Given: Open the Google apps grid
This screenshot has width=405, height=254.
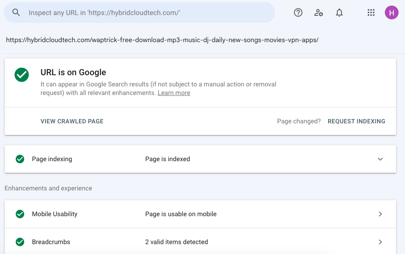Looking at the screenshot, I should (371, 12).
